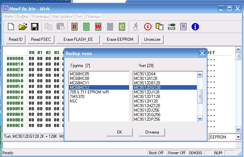Open the blue info icon
This screenshot has height=157, width=244.
coord(195,27)
